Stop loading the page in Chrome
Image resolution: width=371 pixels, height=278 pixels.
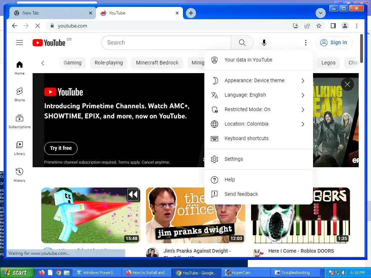[38, 26]
